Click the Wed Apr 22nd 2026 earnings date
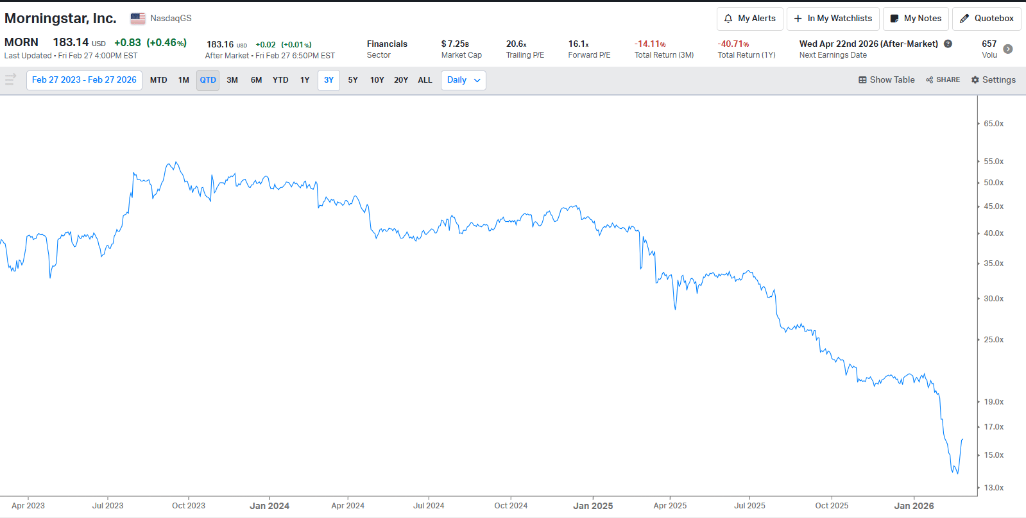 point(869,44)
